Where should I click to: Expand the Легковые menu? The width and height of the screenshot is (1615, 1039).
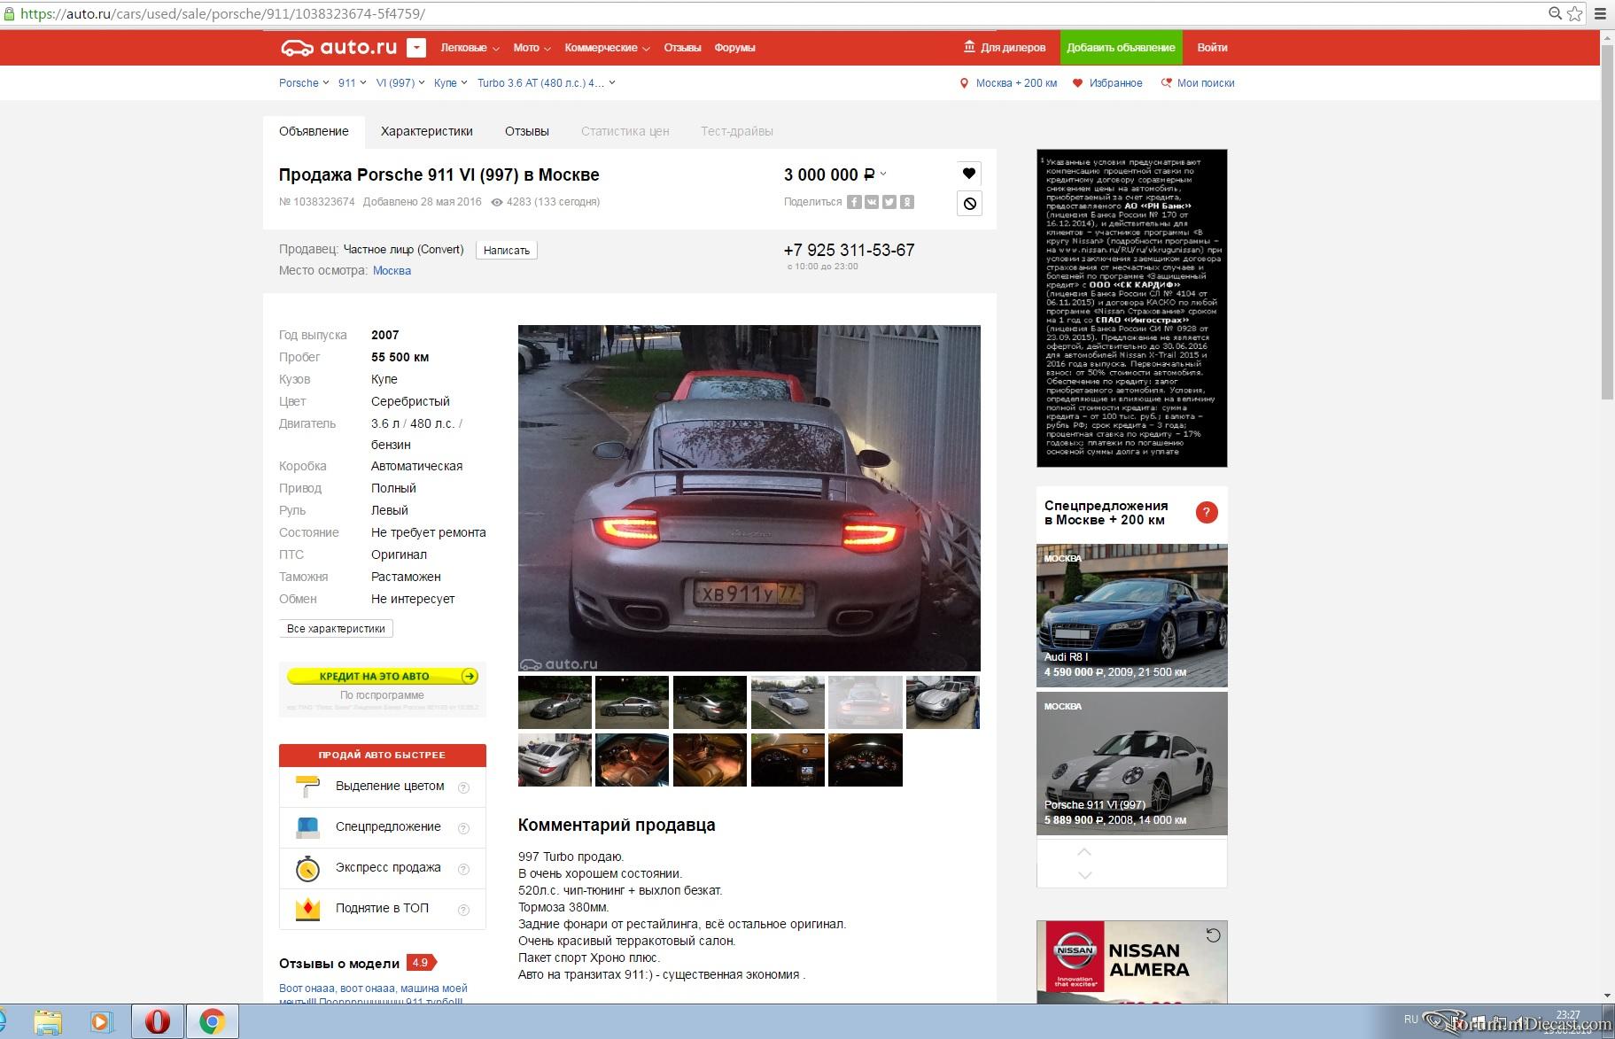[470, 48]
